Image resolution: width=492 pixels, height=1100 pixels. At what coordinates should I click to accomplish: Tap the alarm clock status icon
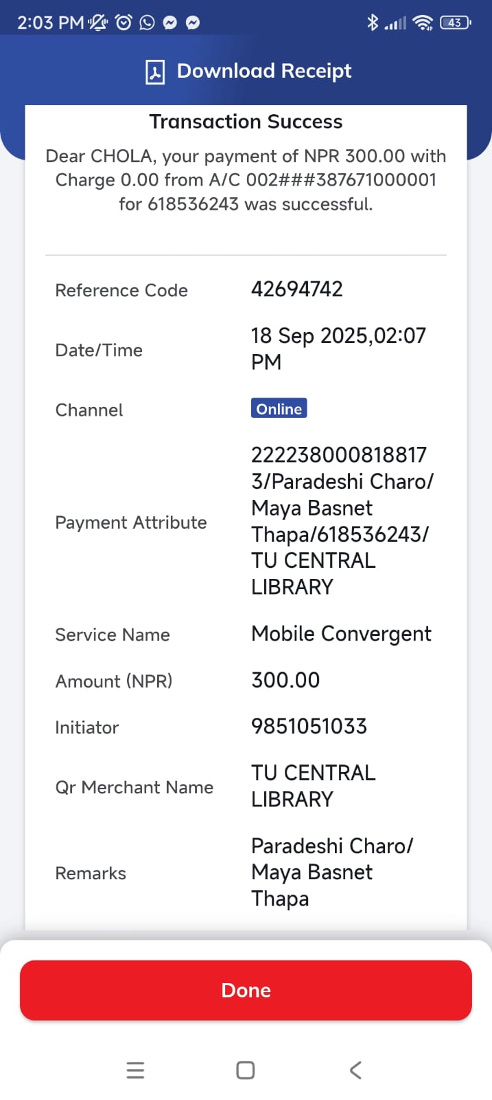124,23
